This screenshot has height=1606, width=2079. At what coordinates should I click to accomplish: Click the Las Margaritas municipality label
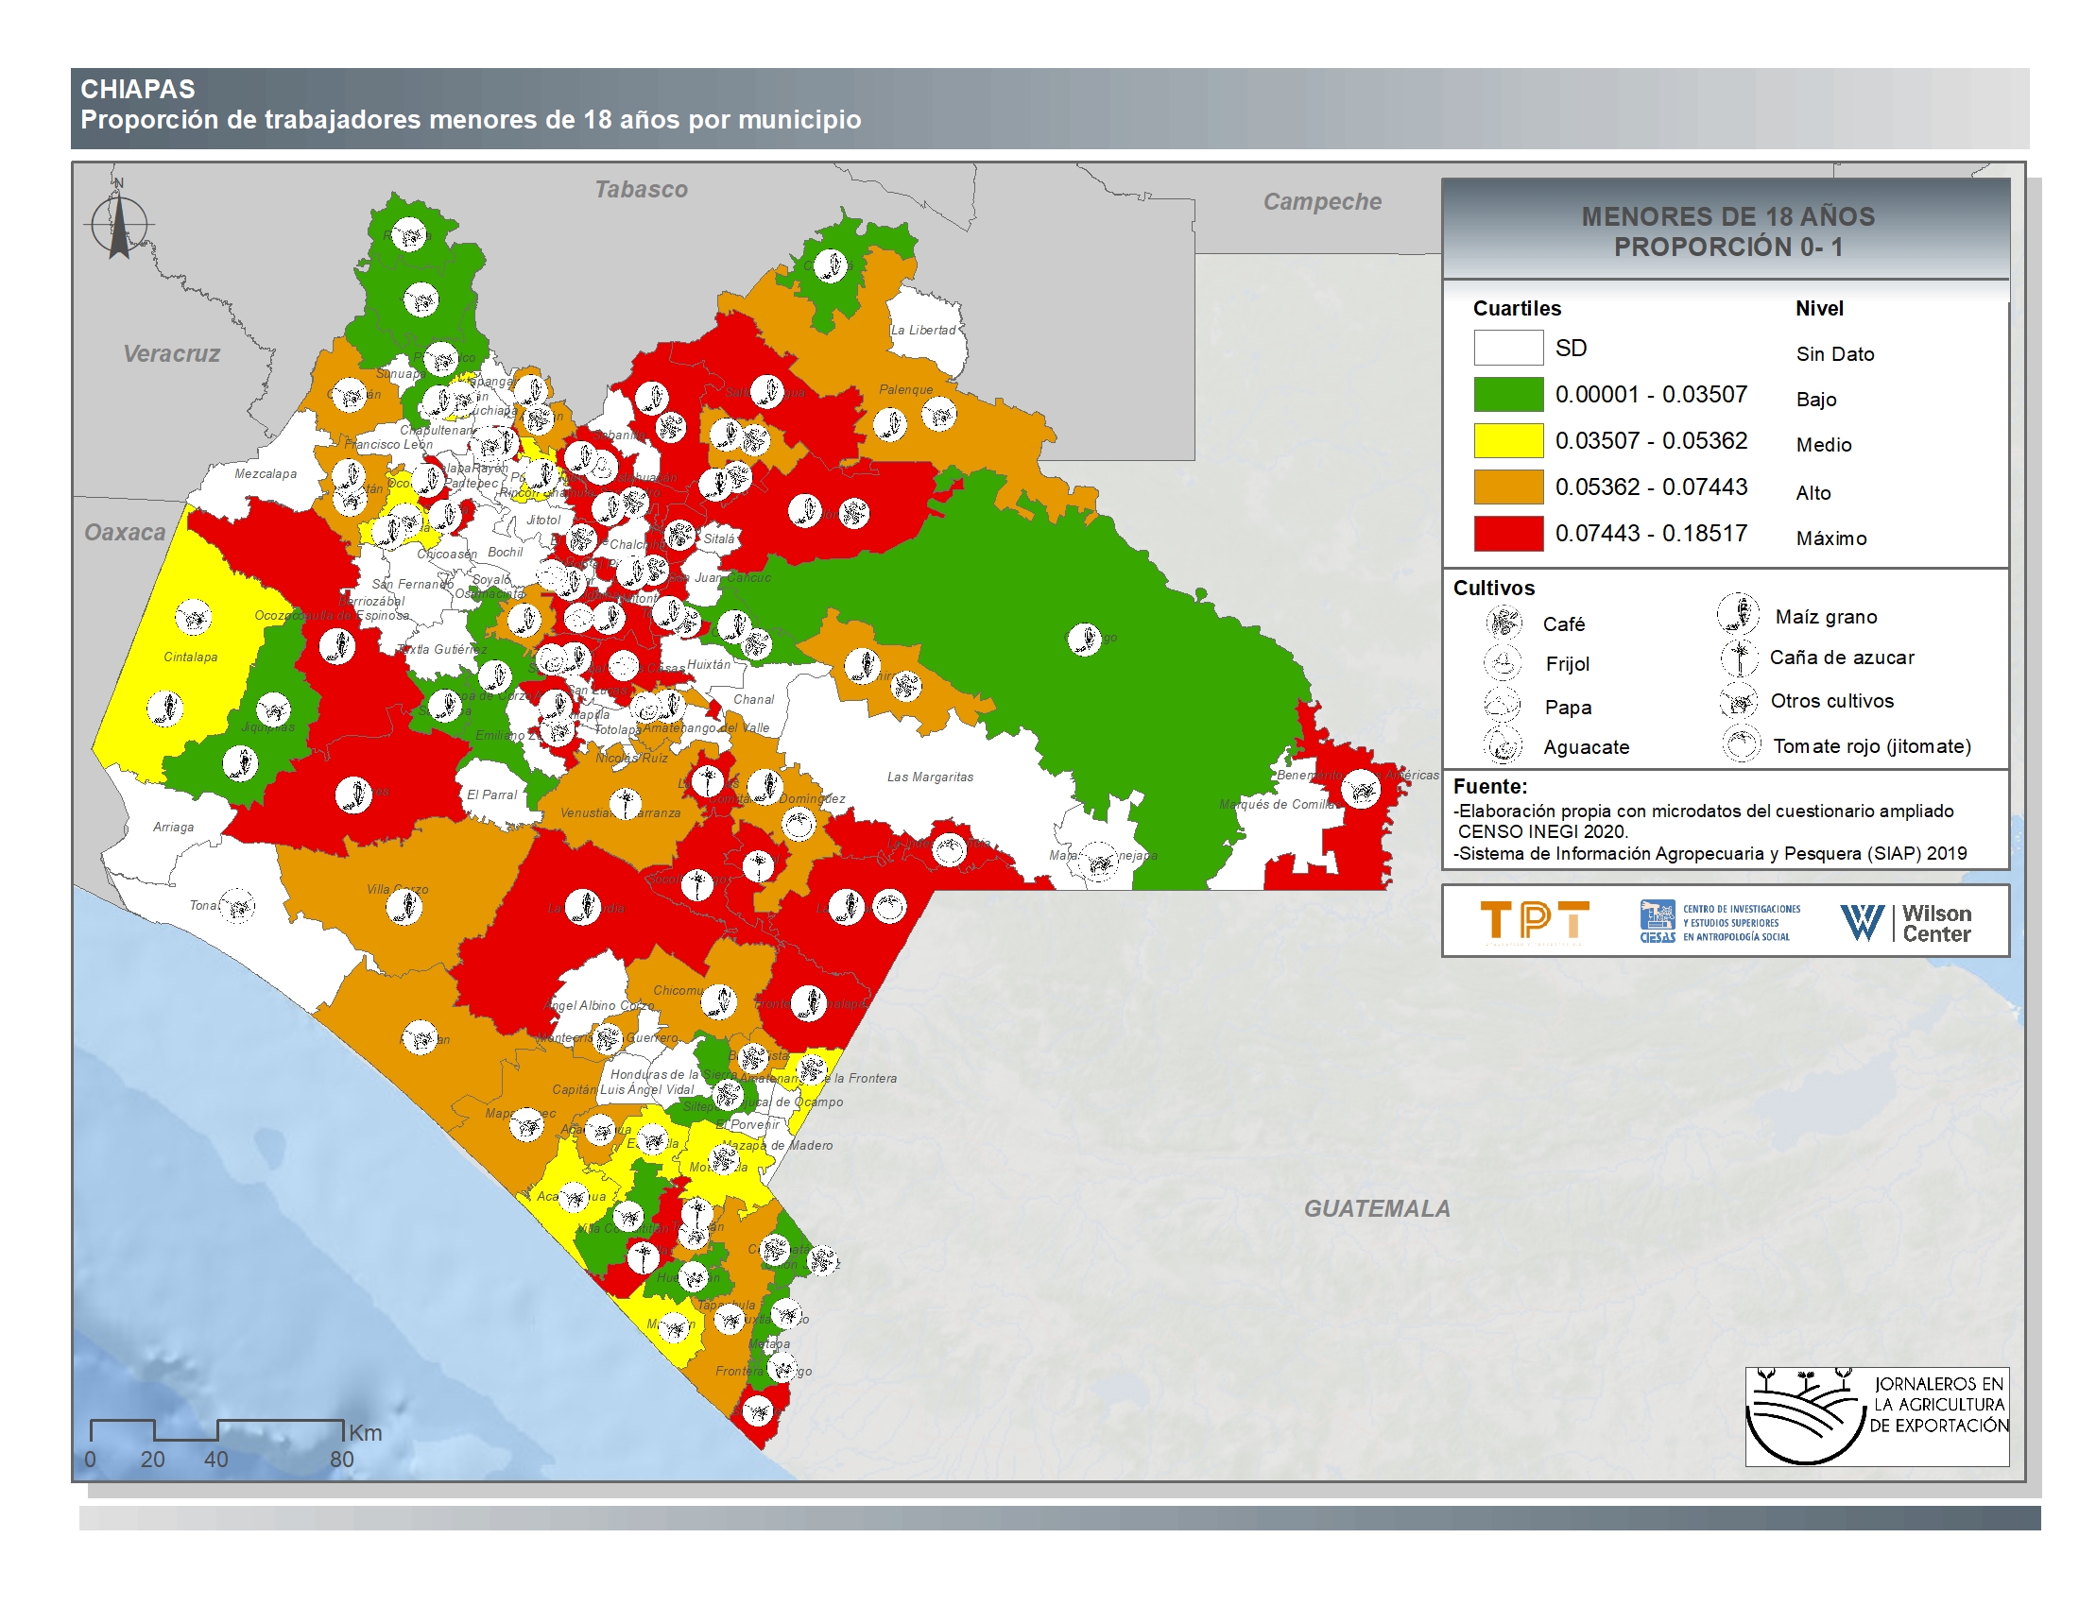pos(930,777)
